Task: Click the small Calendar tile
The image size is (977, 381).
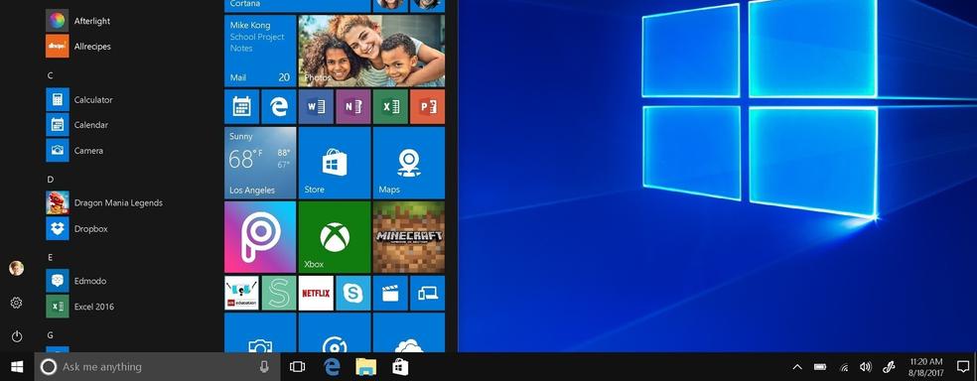Action: (241, 106)
